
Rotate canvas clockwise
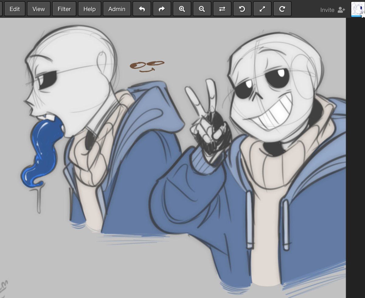282,9
